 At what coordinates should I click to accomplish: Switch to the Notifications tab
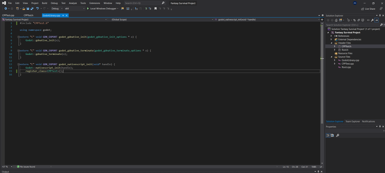(368, 121)
